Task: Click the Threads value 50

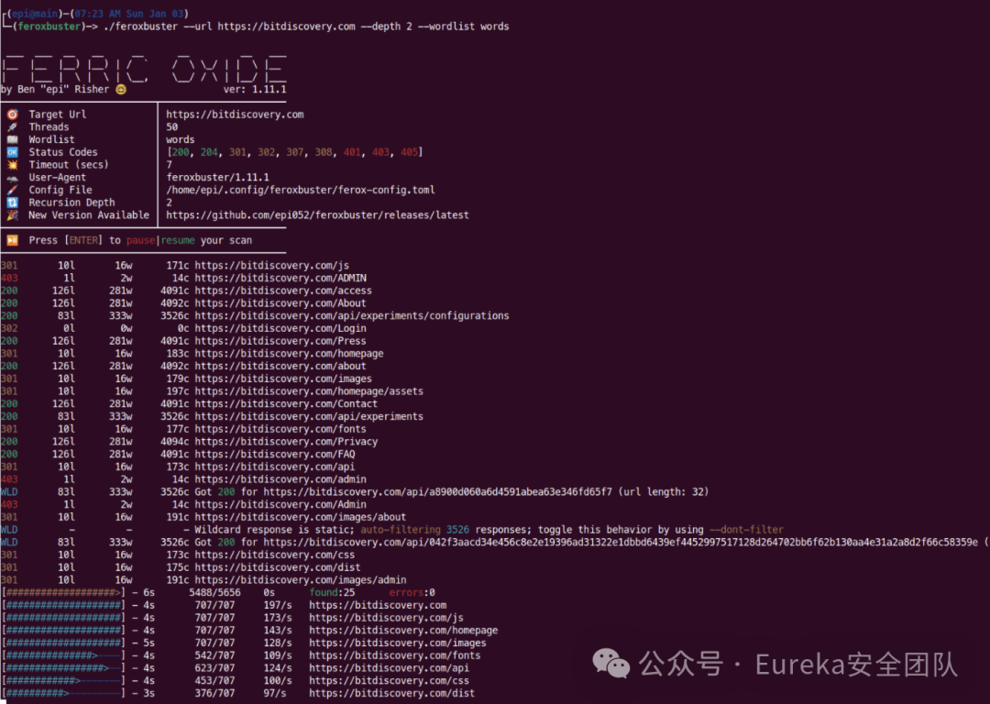Action: pyautogui.click(x=171, y=126)
